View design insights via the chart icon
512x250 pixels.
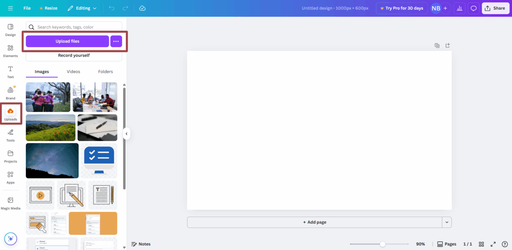coord(459,8)
